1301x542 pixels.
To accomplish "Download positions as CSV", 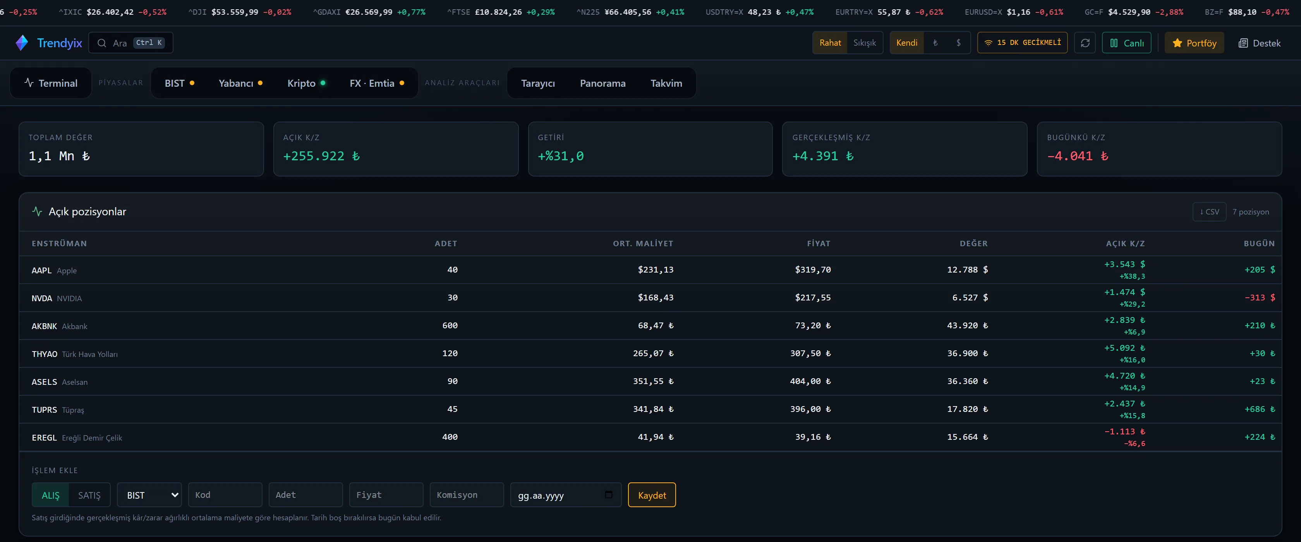I will (1209, 212).
